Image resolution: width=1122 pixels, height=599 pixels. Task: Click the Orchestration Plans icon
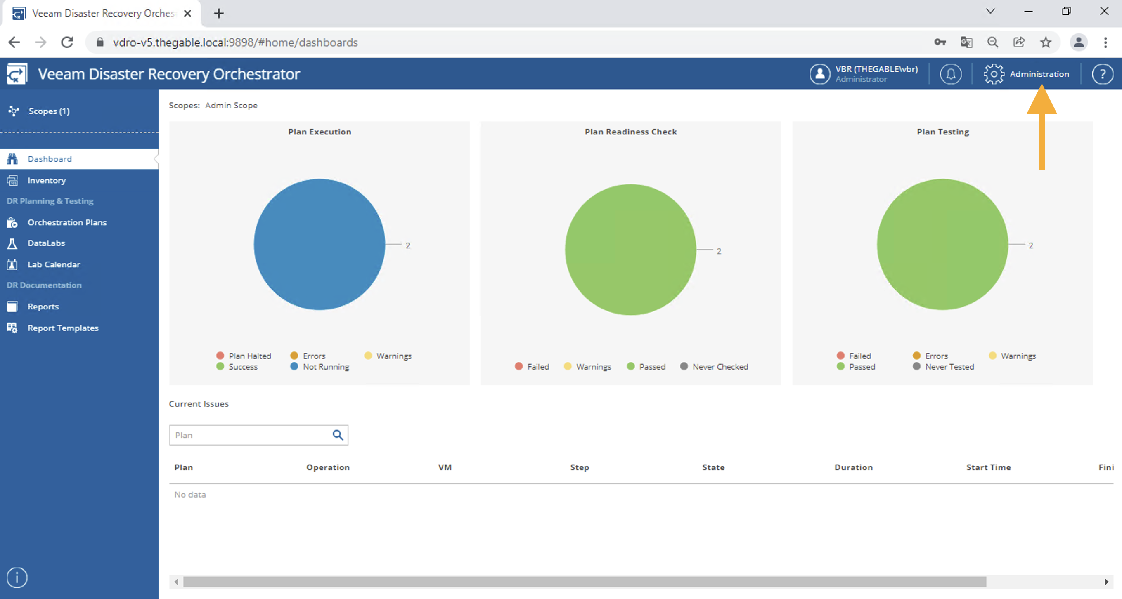(x=12, y=222)
